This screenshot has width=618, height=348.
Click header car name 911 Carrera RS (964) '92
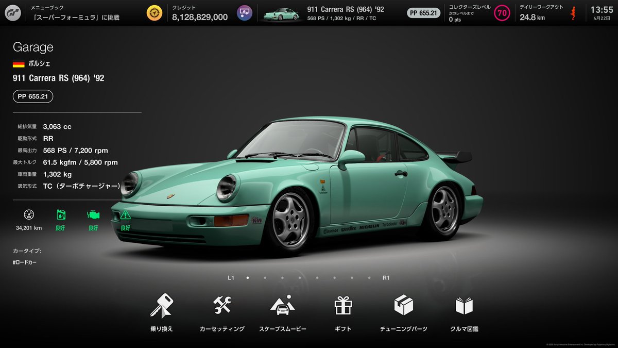pyautogui.click(x=346, y=9)
